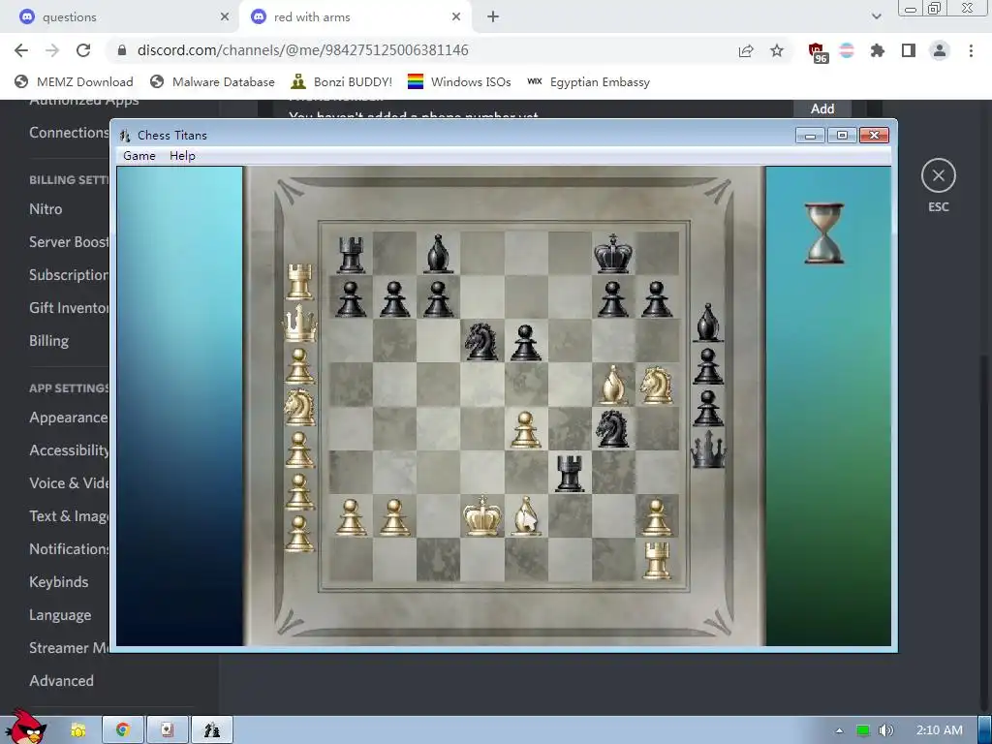Image resolution: width=992 pixels, height=744 pixels.
Task: Open Appearance settings in Discord
Action: (x=69, y=418)
